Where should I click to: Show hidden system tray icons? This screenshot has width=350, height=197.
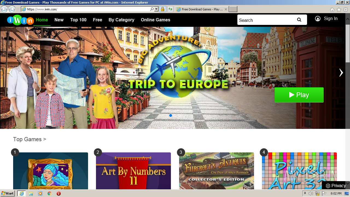click(305, 193)
